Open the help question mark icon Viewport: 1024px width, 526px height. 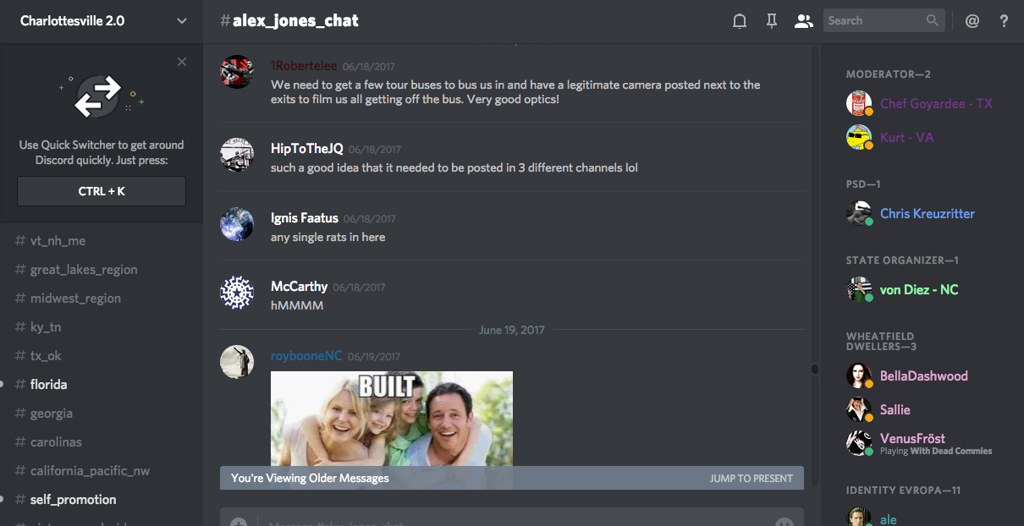(x=1004, y=21)
